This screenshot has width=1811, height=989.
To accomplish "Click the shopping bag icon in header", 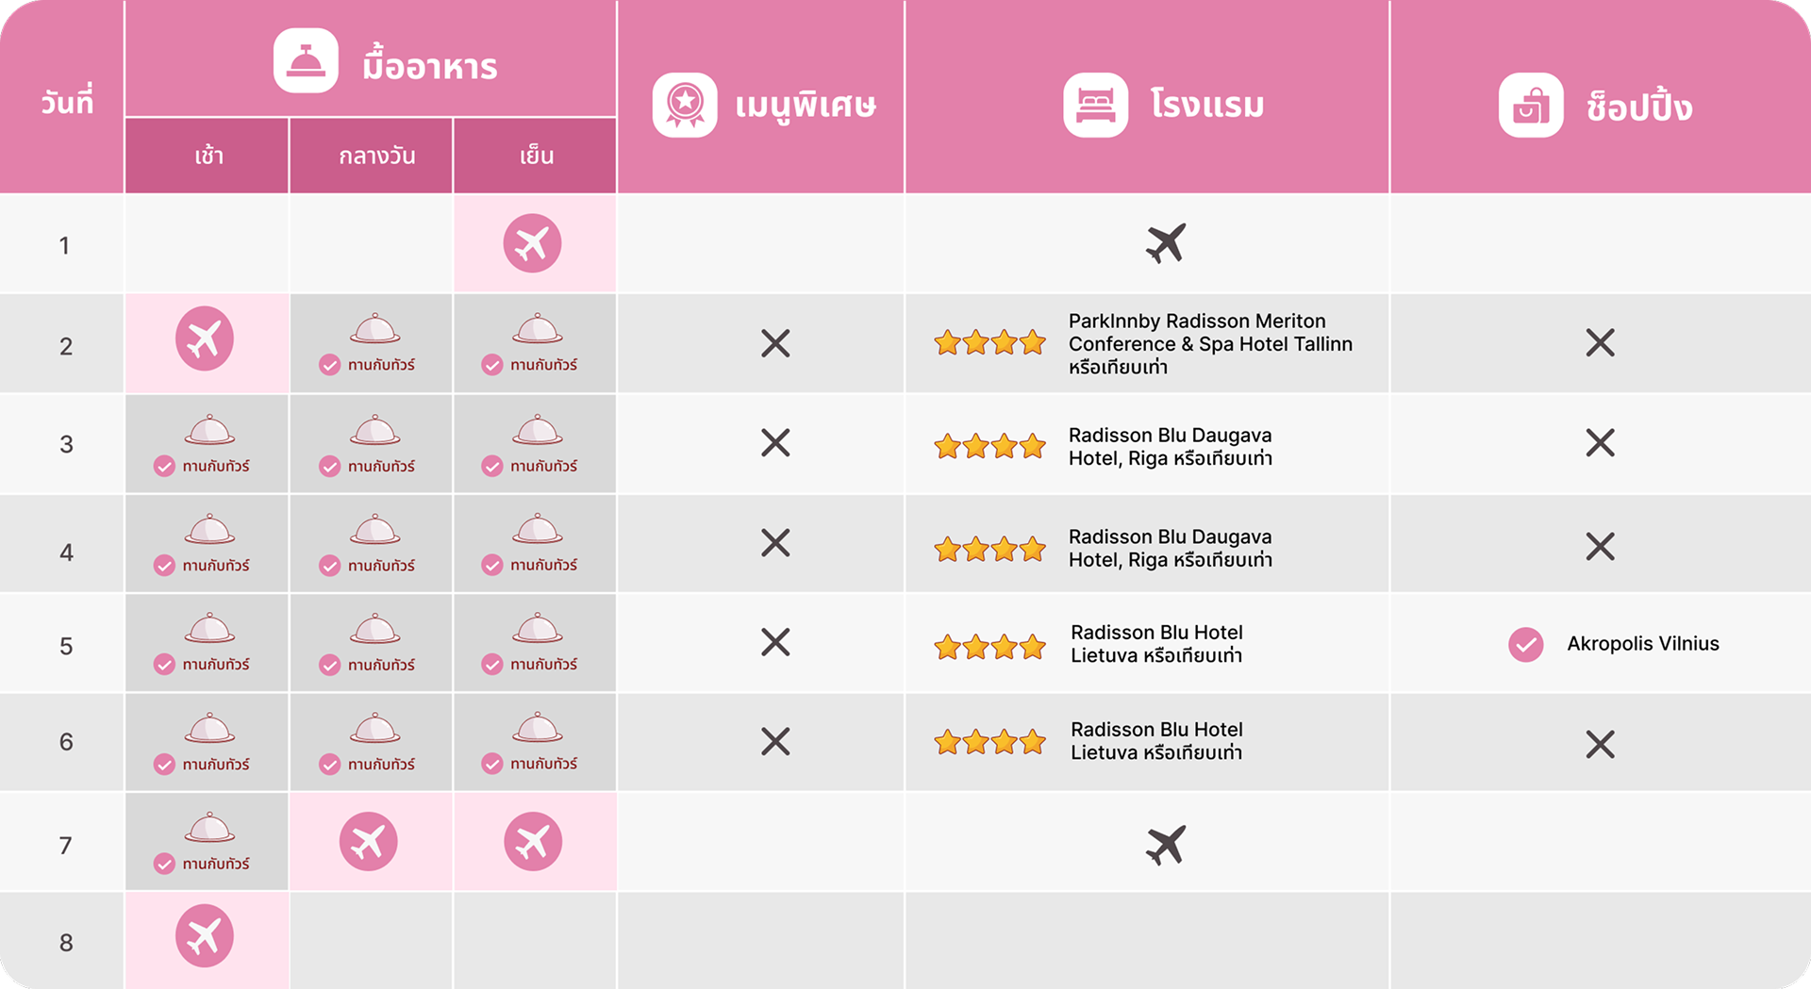I will point(1531,105).
